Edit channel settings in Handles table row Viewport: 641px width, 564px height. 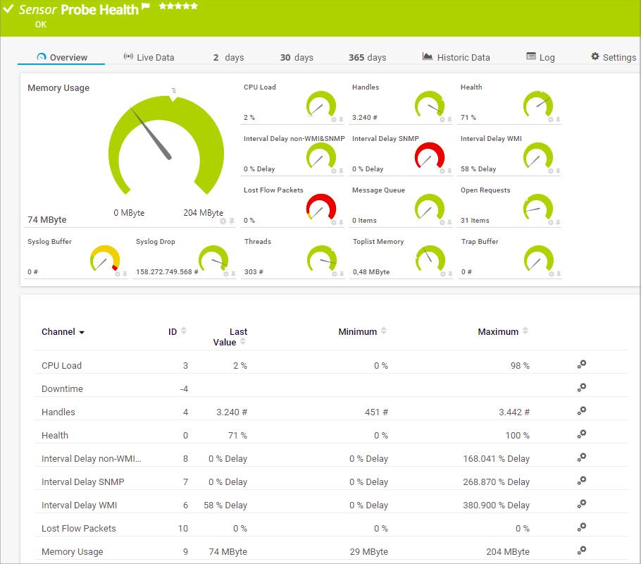pos(582,410)
